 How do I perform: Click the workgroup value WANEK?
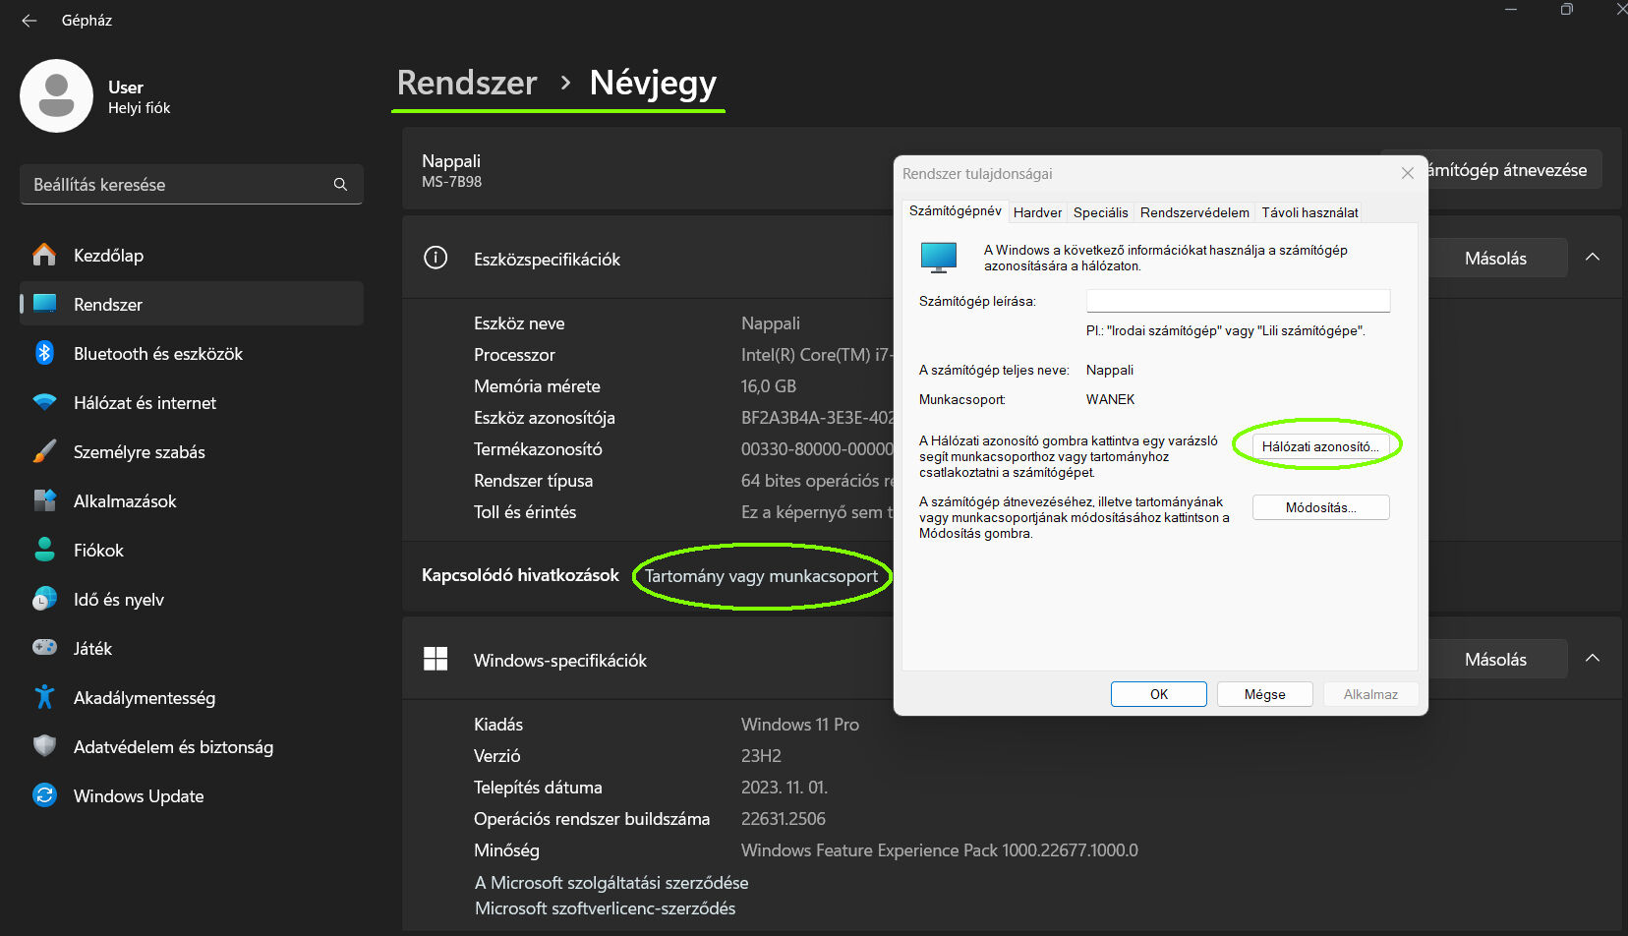click(x=1110, y=399)
